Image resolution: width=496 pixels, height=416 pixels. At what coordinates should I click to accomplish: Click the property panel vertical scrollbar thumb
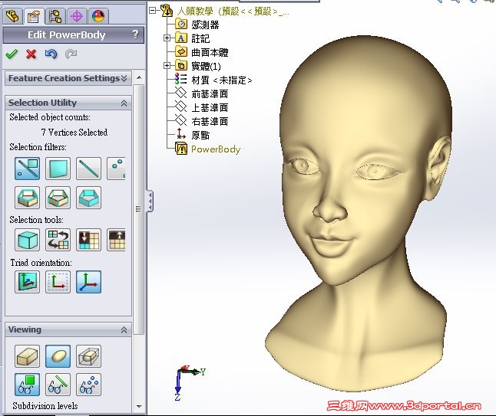pyautogui.click(x=138, y=209)
